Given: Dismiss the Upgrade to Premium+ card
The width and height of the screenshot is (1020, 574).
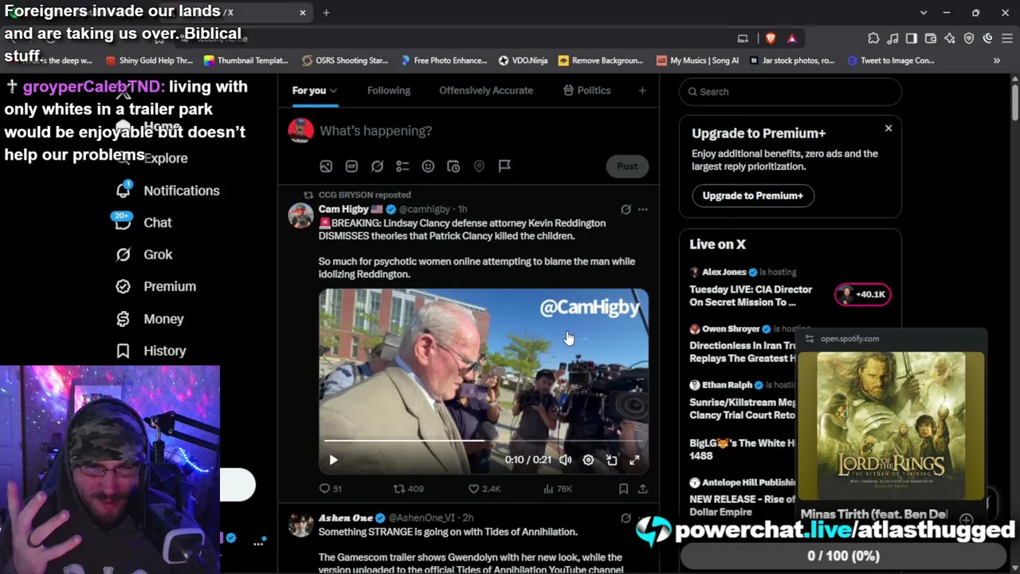Looking at the screenshot, I should [889, 128].
